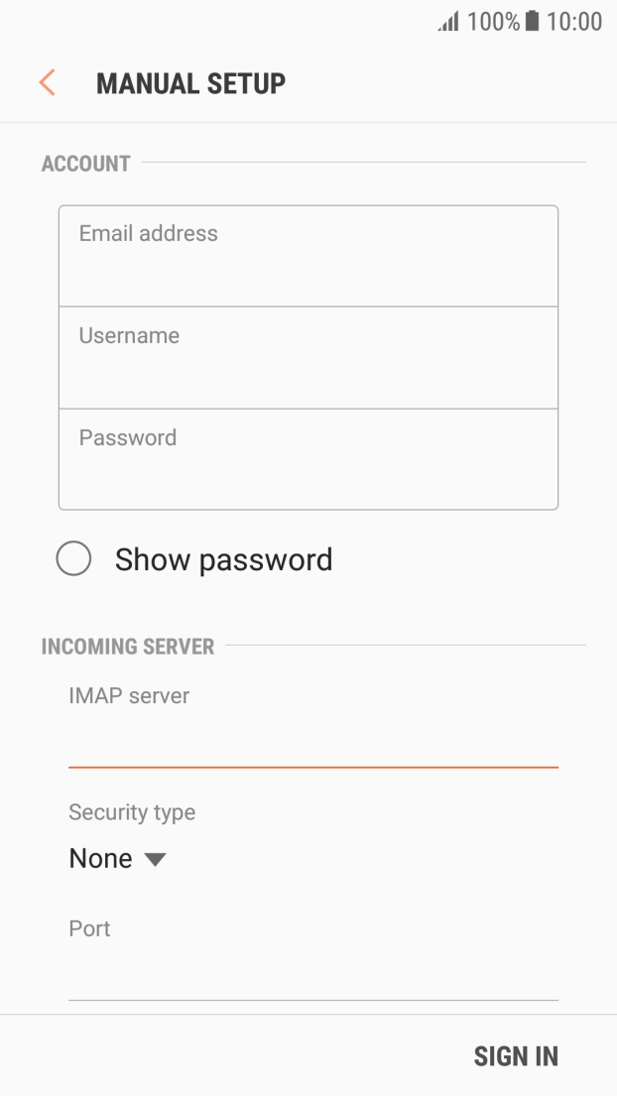Click the Email address field
Image resolution: width=617 pixels, height=1096 pixels.
pyautogui.click(x=308, y=255)
